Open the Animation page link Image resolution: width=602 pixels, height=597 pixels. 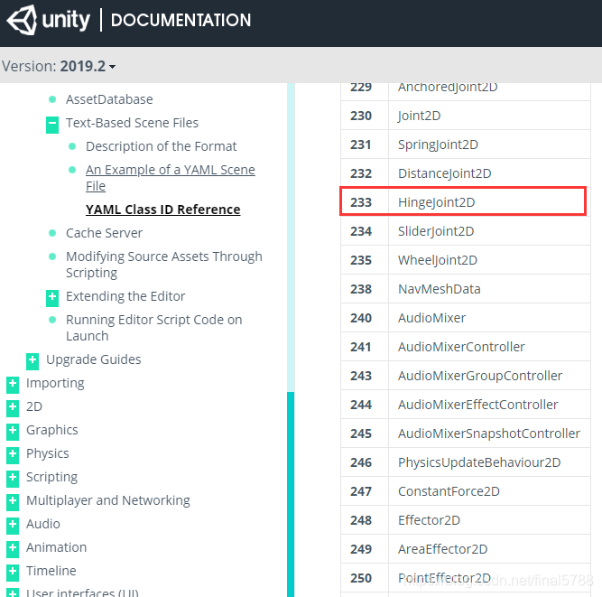pyautogui.click(x=56, y=547)
